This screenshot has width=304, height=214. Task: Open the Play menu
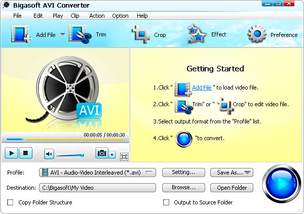coord(58,16)
